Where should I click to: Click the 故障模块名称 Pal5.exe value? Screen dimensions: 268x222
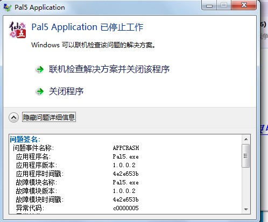[x=125, y=182]
